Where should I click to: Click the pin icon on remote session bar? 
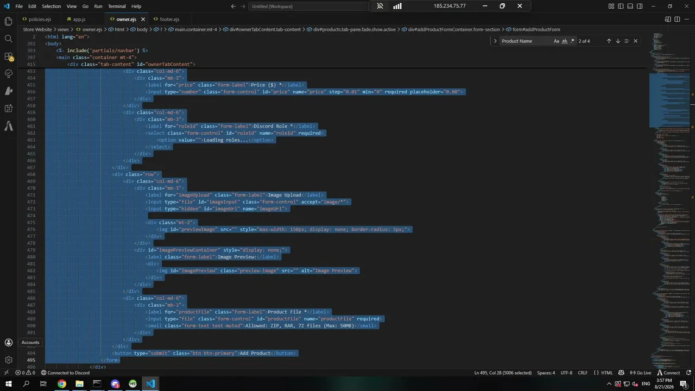coord(380,6)
